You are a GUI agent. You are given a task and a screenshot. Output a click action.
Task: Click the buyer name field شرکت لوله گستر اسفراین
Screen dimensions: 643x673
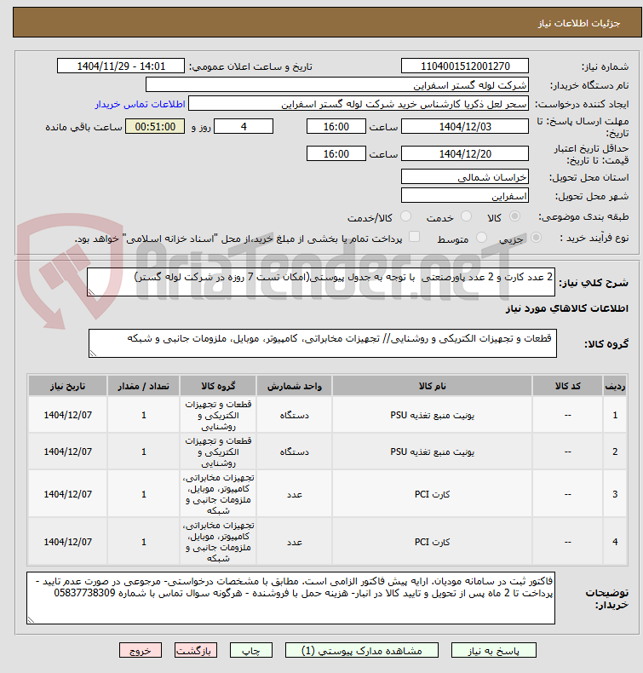(336, 85)
